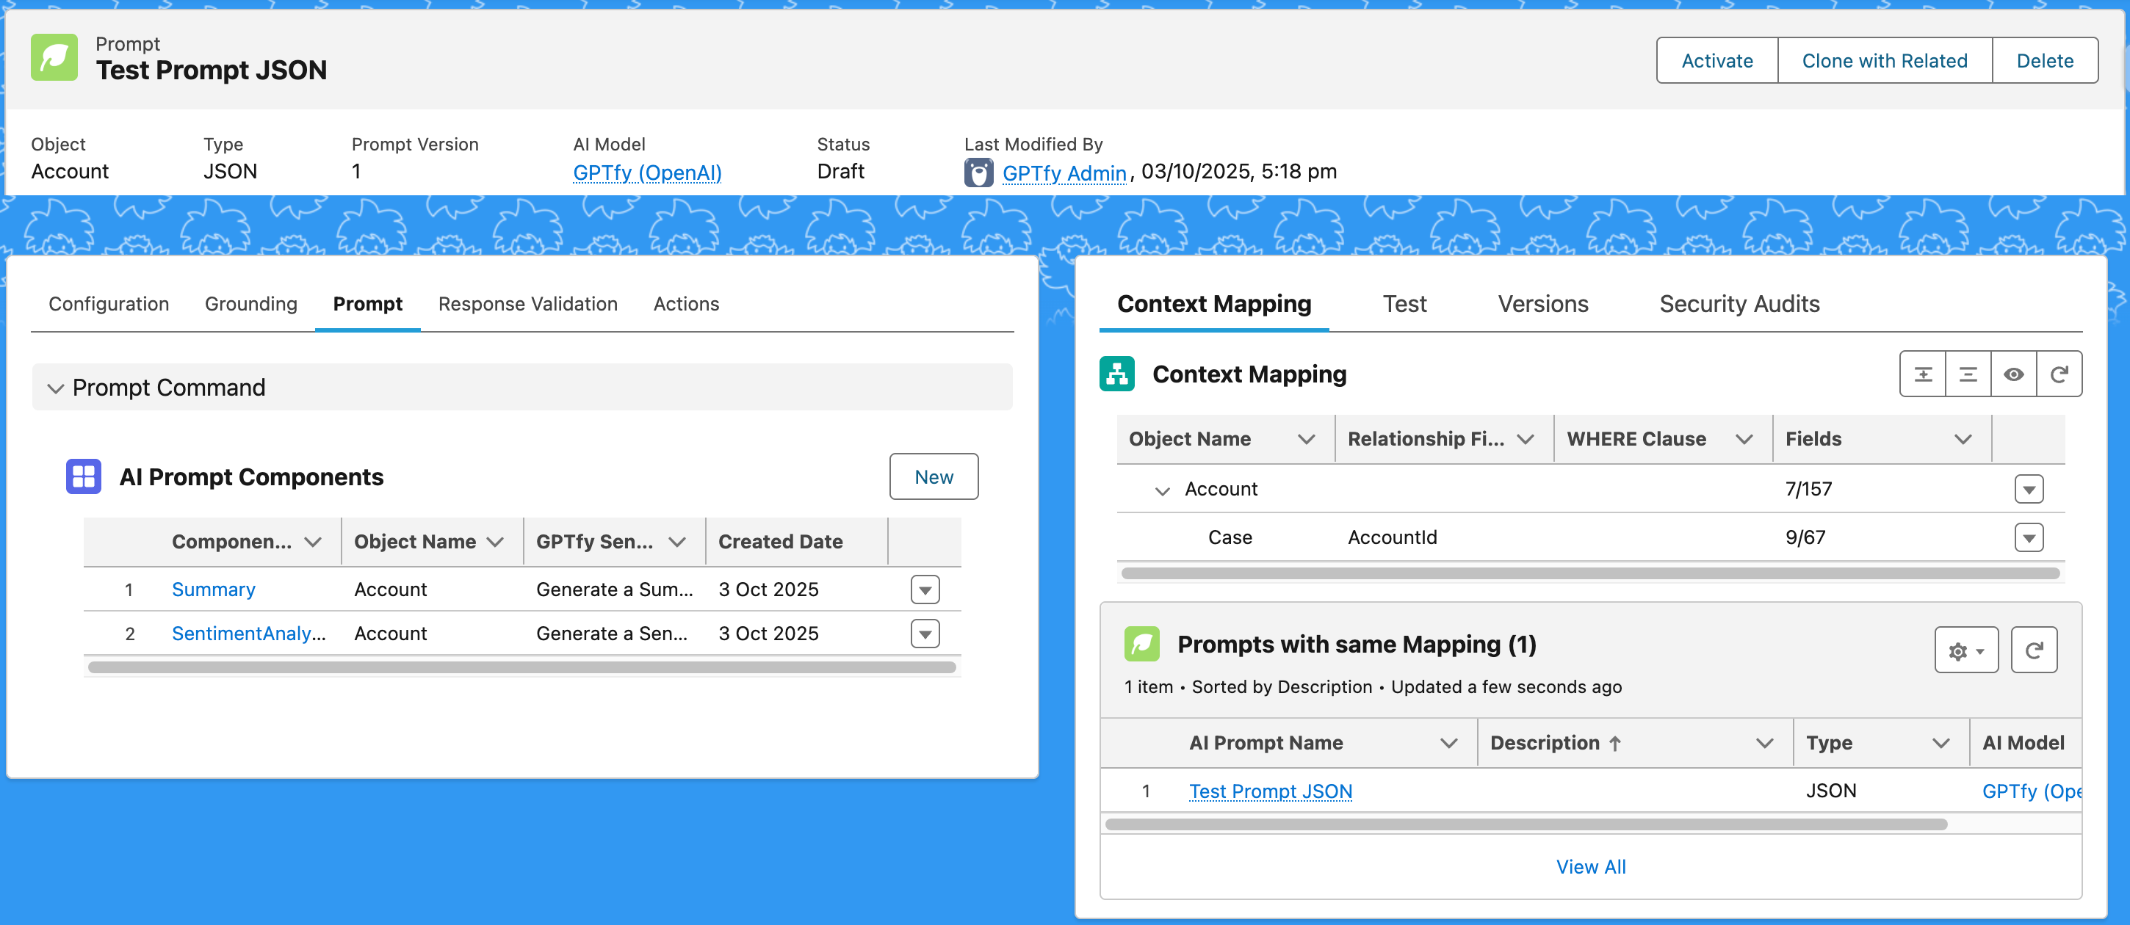Refresh the Prompts with same Mapping list
Viewport: 2130px width, 925px height.
tap(2033, 650)
